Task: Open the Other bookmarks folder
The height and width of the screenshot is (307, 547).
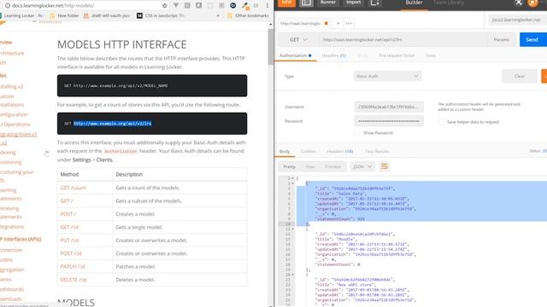Action: point(248,15)
